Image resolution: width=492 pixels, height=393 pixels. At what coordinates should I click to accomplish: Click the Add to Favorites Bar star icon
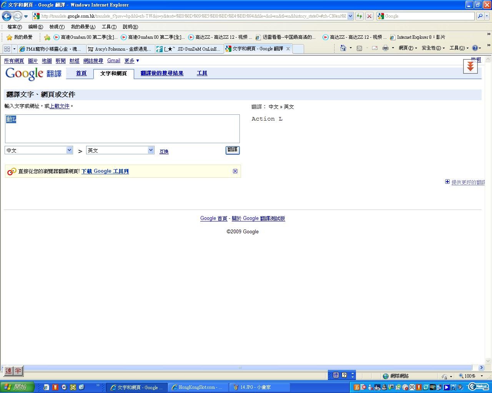point(47,37)
